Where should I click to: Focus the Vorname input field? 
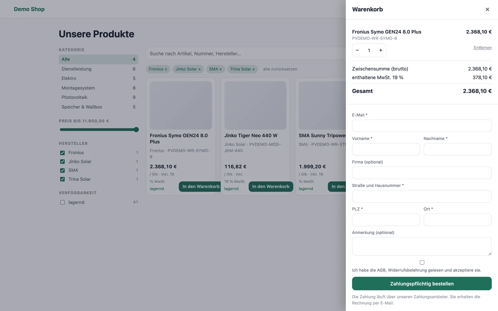tap(386, 149)
